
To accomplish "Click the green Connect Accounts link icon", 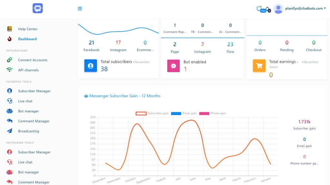I will point(10,60).
